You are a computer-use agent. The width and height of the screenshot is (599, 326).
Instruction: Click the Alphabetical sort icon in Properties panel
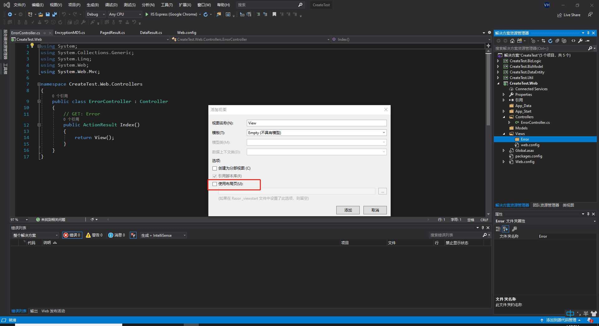tap(506, 229)
